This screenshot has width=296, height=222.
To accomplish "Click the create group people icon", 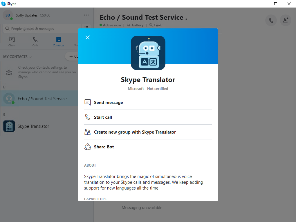I will [x=88, y=132].
